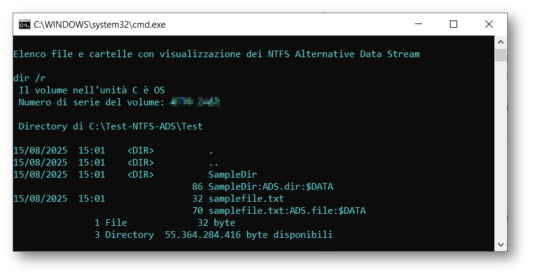Select the samplefile.txt:ADS.file:$DATA stream line
This screenshot has height=277, width=533.
(287, 211)
